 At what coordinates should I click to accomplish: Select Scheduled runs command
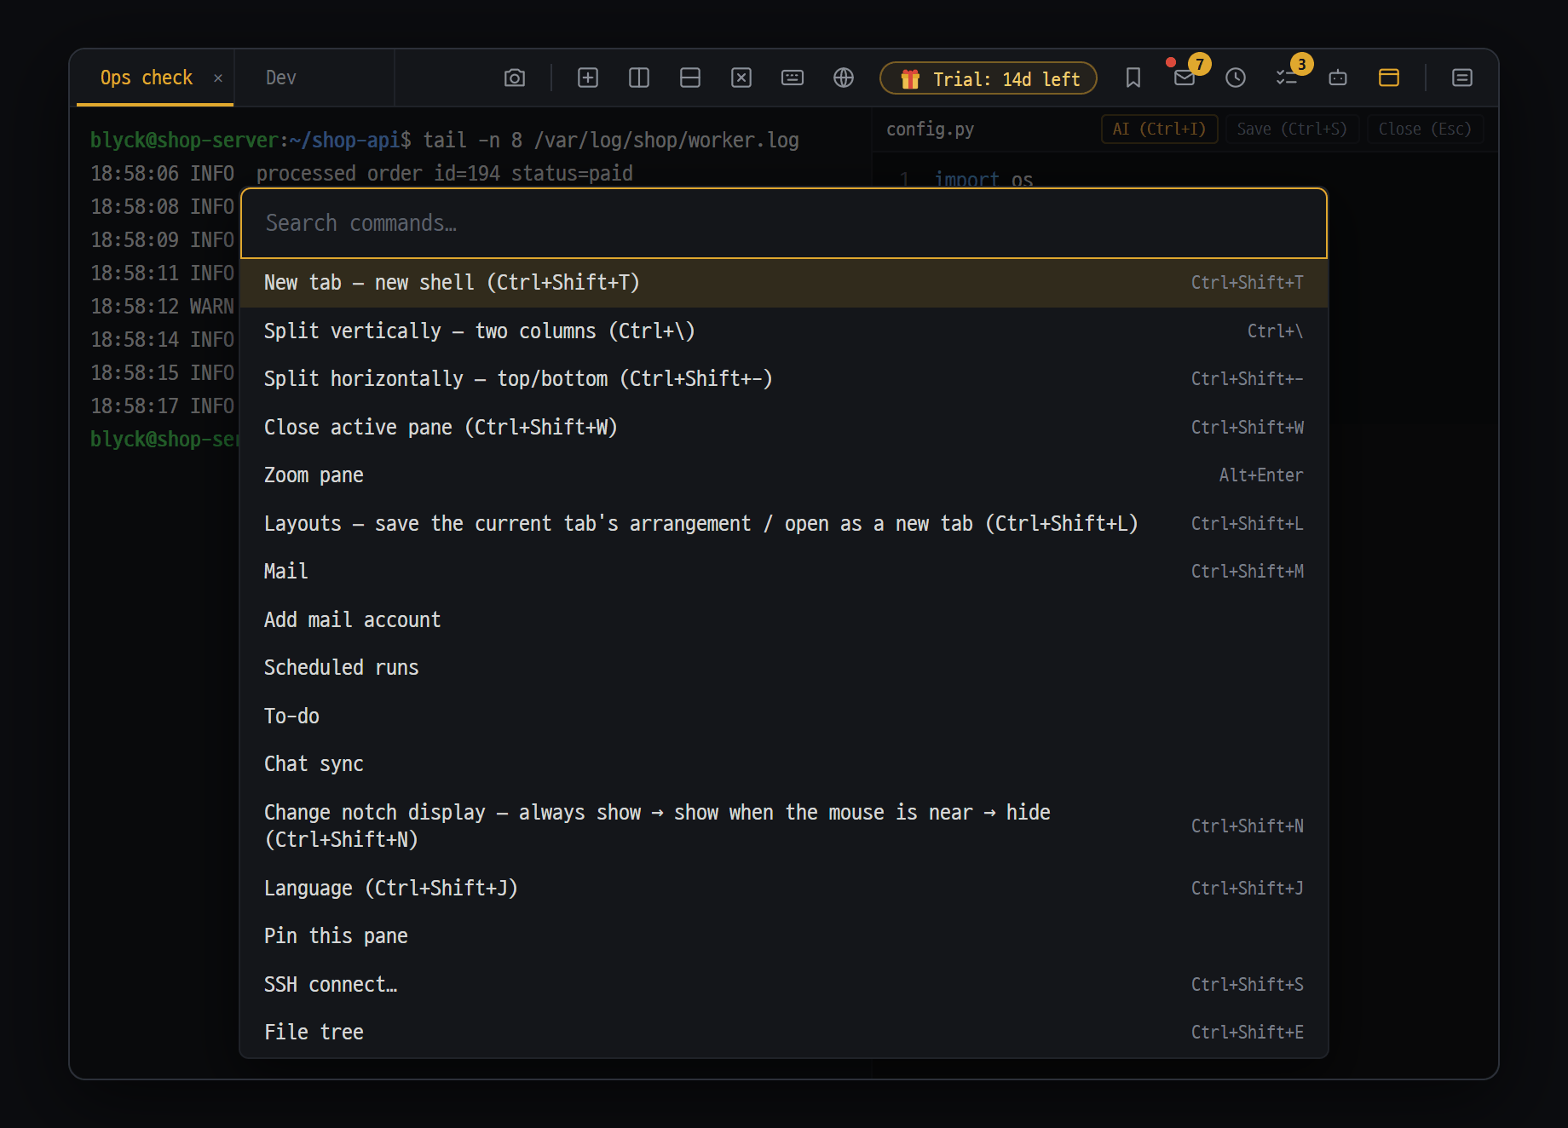[x=784, y=668]
